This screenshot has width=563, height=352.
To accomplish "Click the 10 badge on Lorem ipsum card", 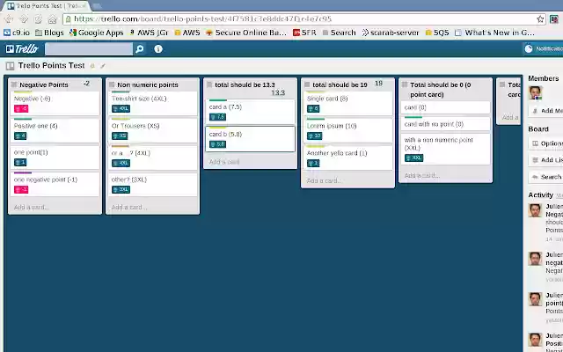I will click(x=315, y=136).
